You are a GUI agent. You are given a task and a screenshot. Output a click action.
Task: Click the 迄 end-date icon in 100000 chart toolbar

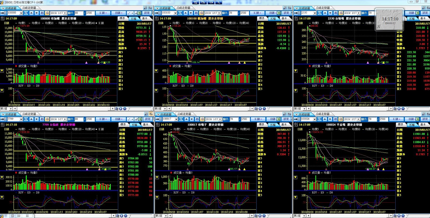point(47,13)
